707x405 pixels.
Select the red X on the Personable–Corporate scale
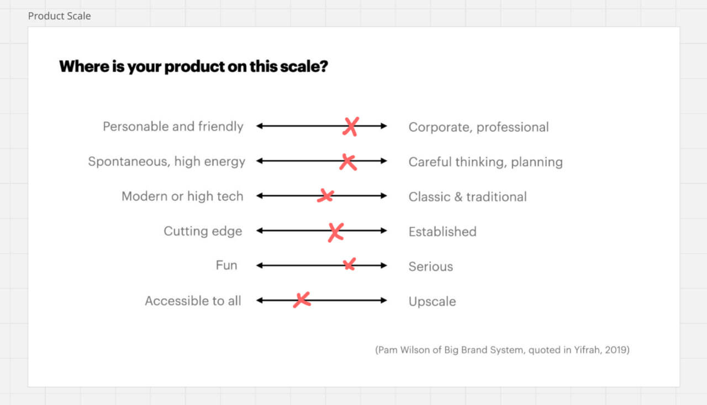(350, 126)
